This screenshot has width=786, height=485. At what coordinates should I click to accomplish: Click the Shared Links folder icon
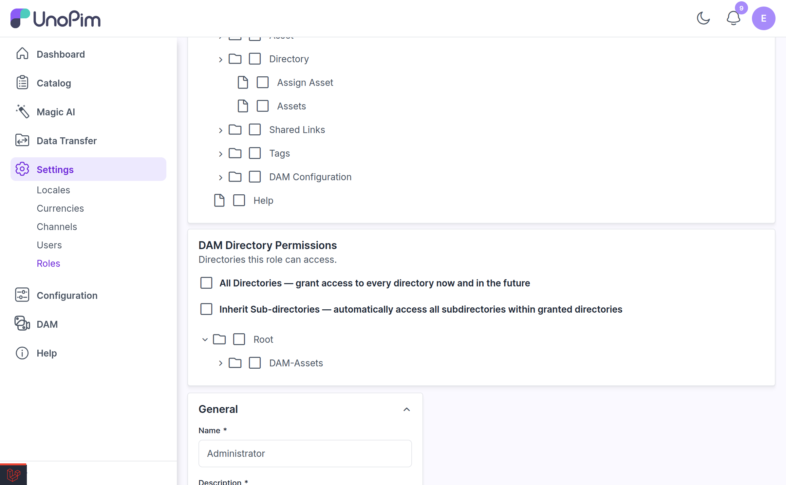click(235, 130)
